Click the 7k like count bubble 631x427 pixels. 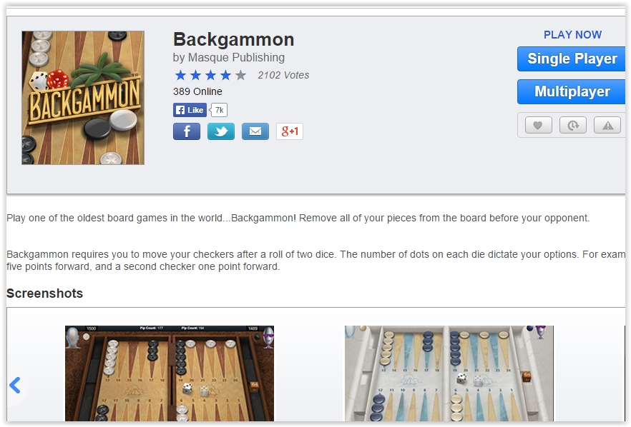[219, 110]
